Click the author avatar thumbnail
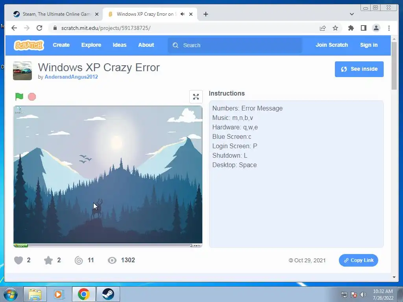The image size is (403, 302). (22, 71)
